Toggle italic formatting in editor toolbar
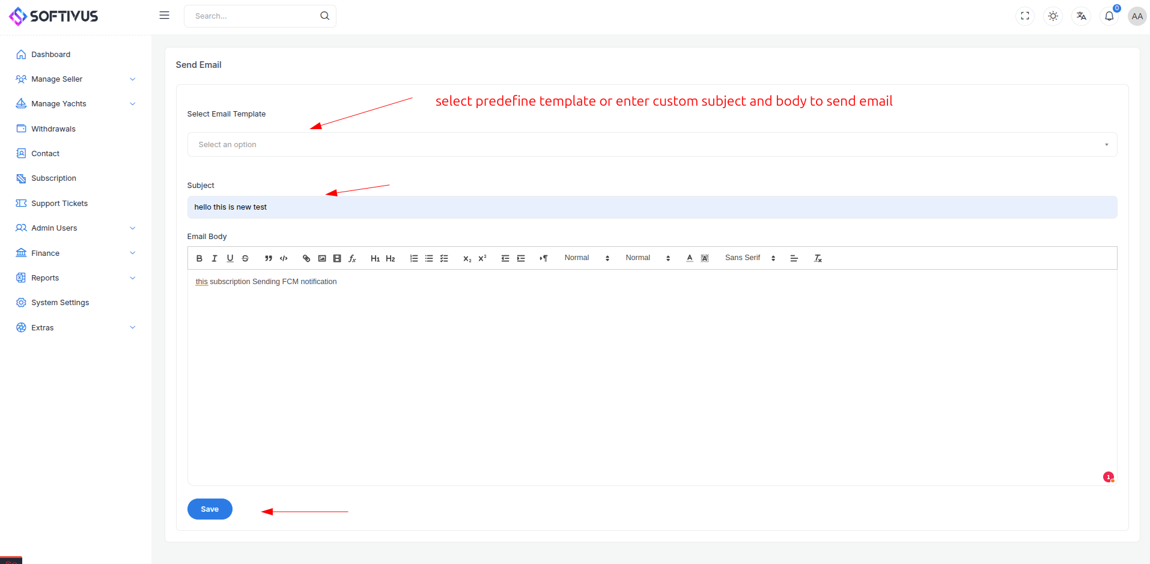 coord(214,258)
